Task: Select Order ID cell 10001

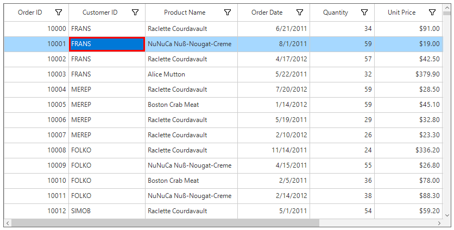Action: (x=36, y=44)
